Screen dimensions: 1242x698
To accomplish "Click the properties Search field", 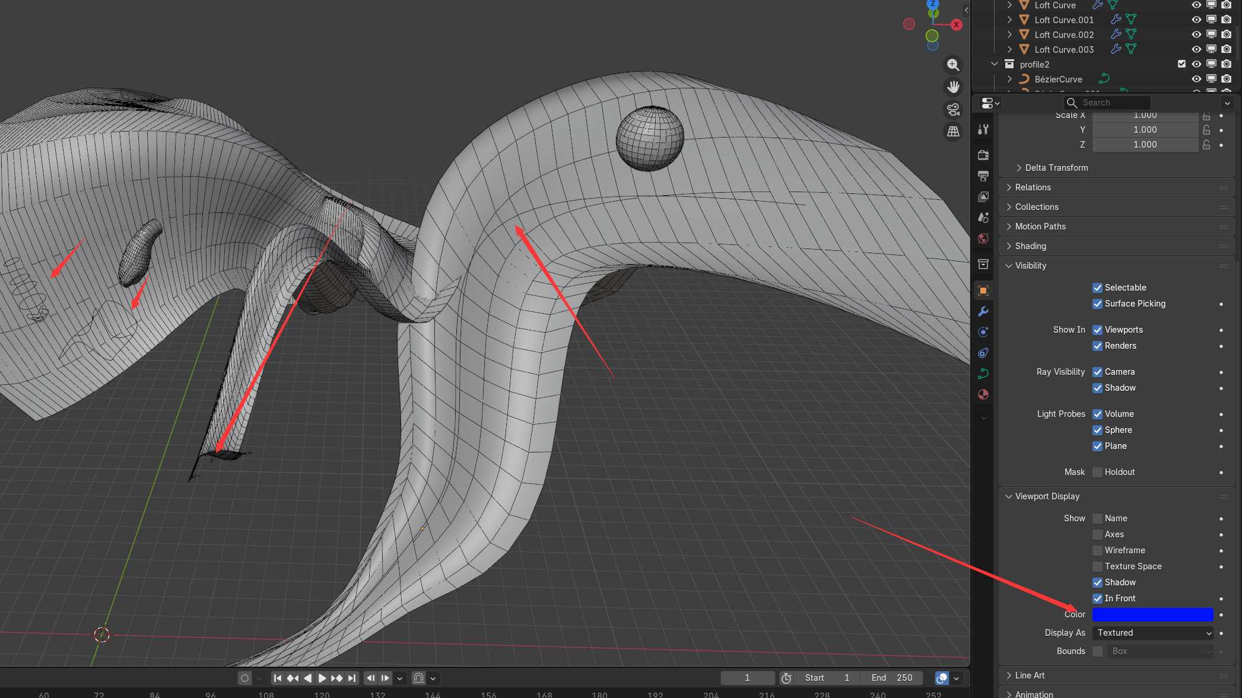I will click(x=1107, y=103).
